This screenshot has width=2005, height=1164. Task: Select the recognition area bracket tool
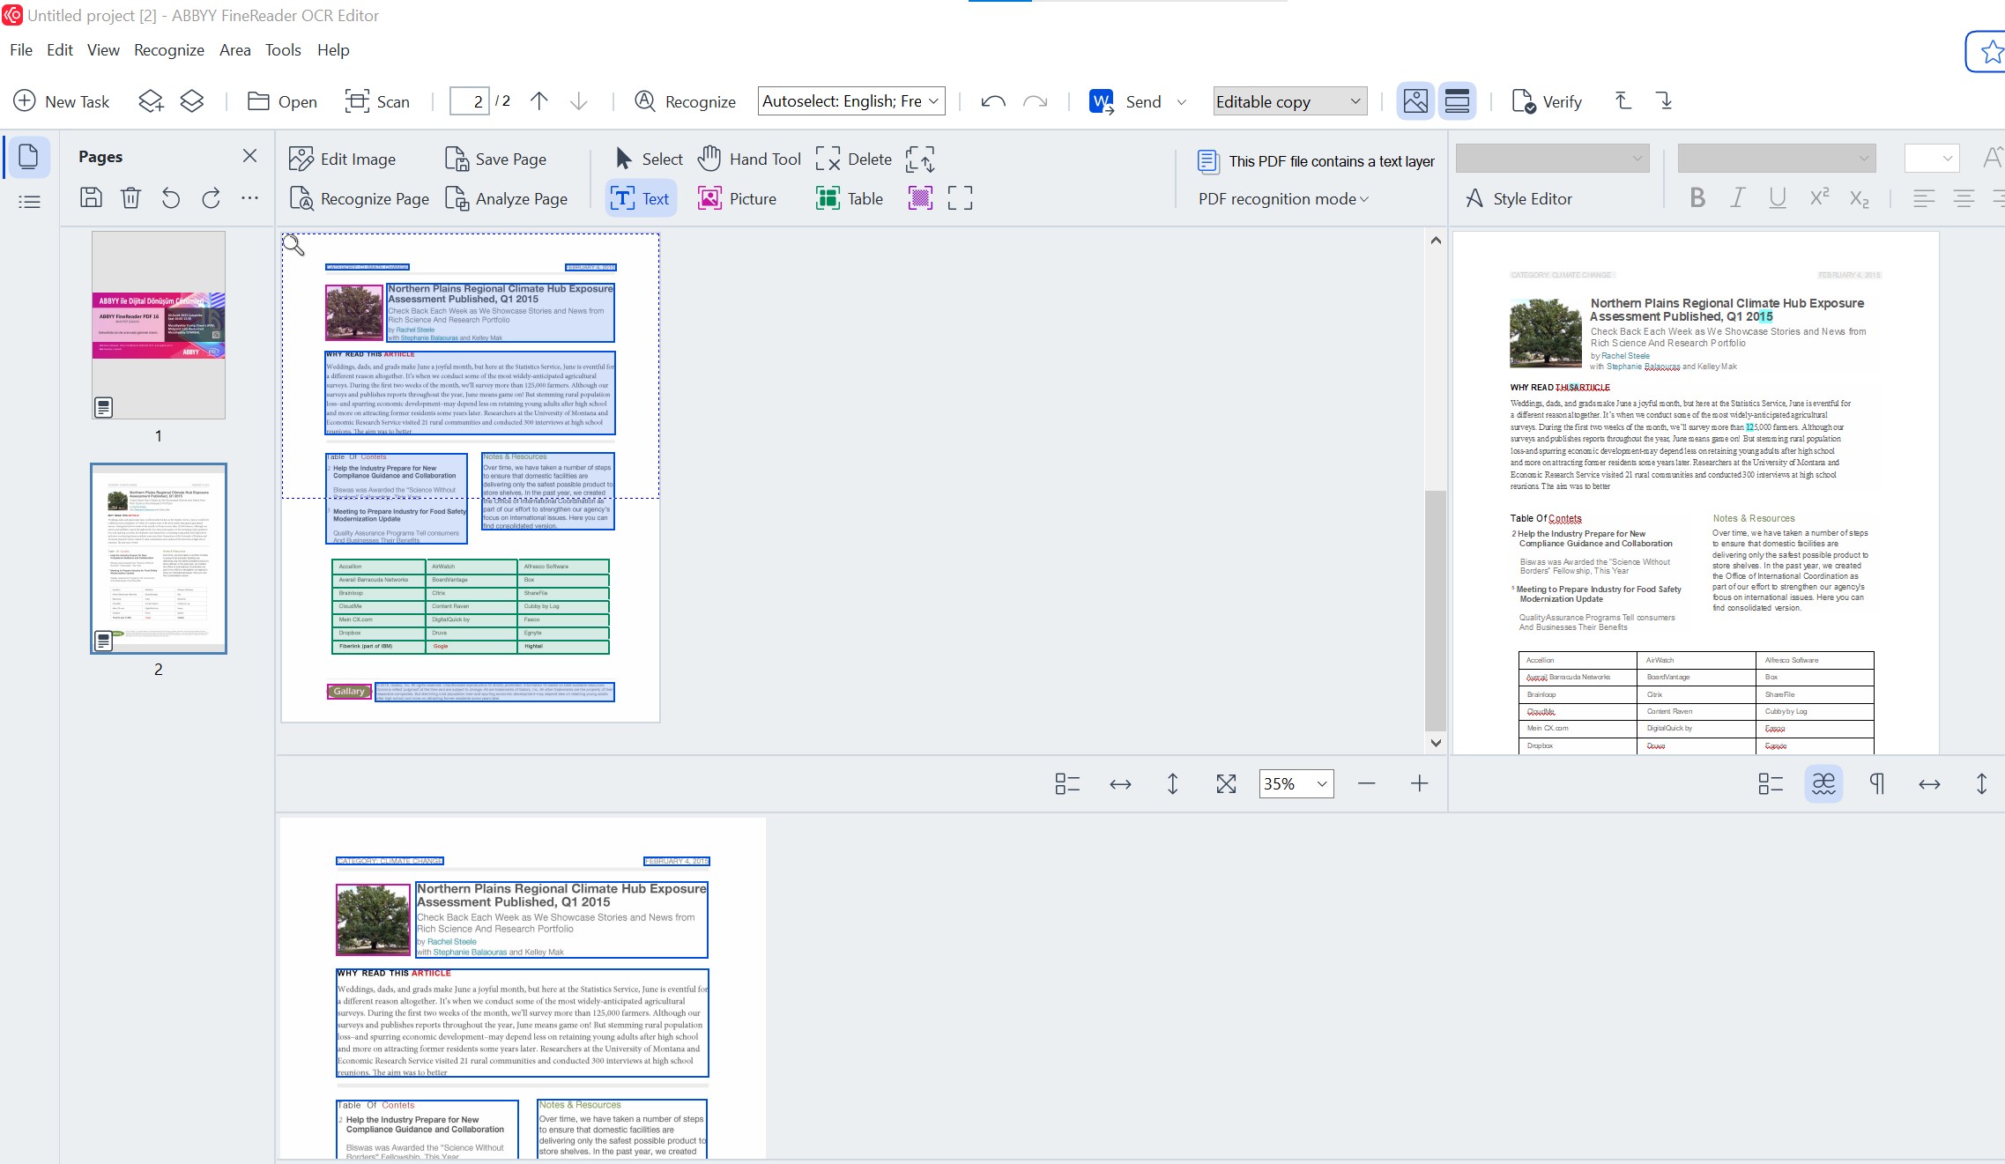tap(960, 198)
